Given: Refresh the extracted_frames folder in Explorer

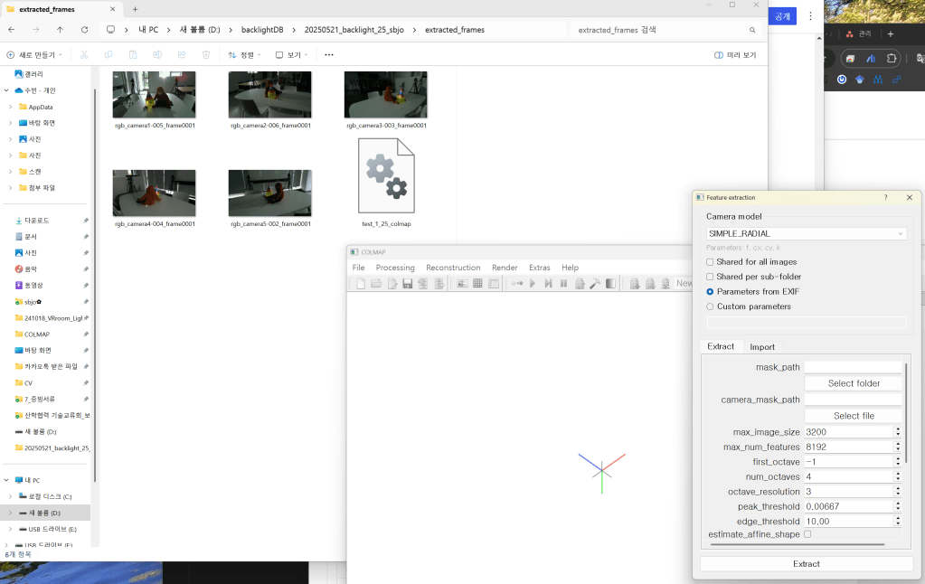Looking at the screenshot, I should click(x=84, y=30).
